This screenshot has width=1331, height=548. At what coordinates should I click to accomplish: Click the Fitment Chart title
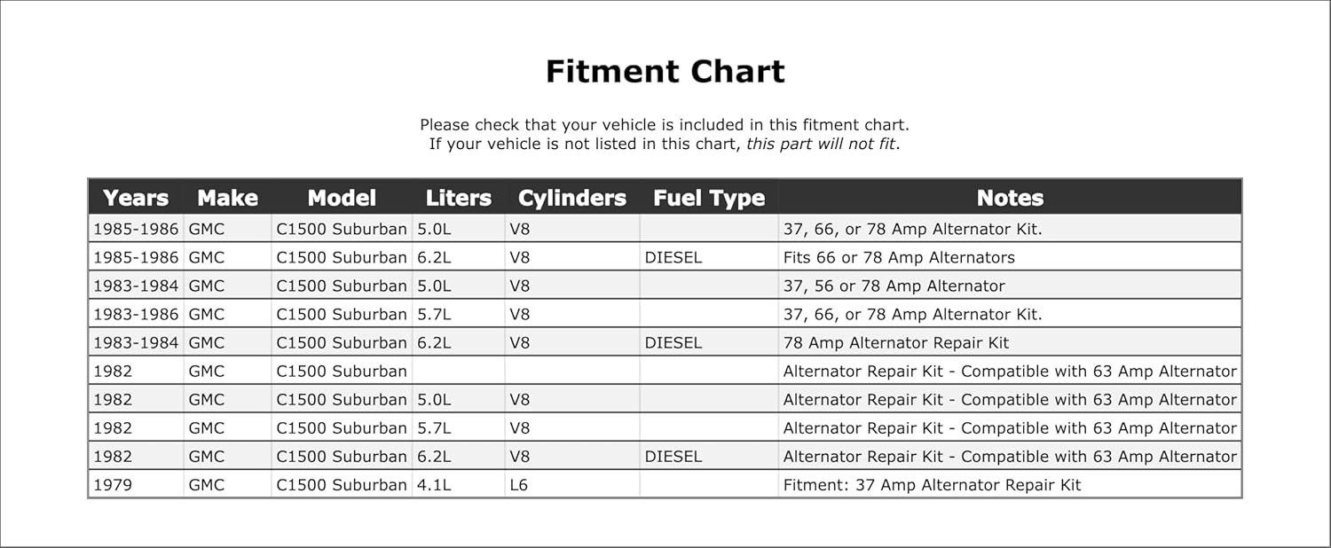(665, 71)
